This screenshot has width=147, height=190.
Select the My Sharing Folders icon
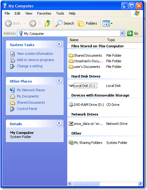tap(71, 142)
